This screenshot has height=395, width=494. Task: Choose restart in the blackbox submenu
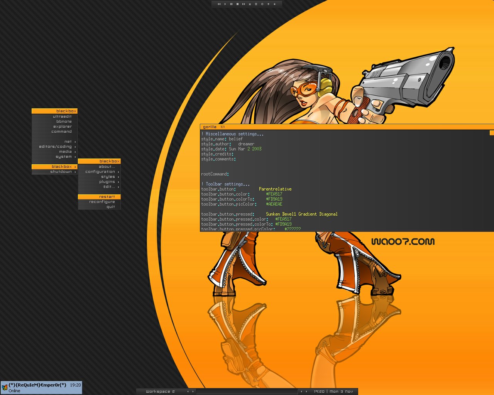pos(99,197)
